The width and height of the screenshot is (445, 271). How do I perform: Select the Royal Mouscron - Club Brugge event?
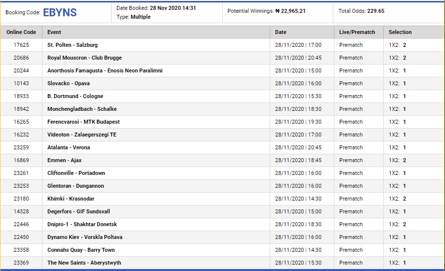point(84,58)
